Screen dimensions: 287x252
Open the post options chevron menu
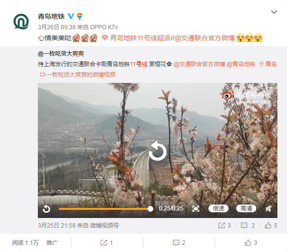click(274, 12)
